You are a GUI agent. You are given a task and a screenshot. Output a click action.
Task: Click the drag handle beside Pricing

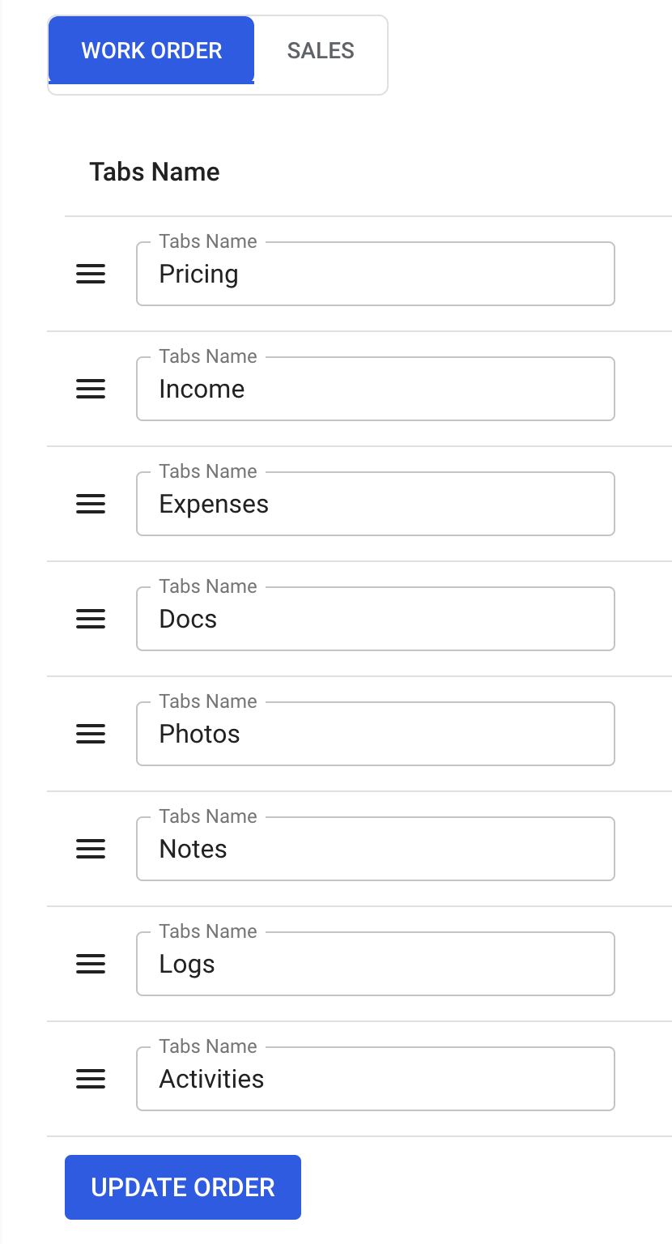pyautogui.click(x=91, y=275)
